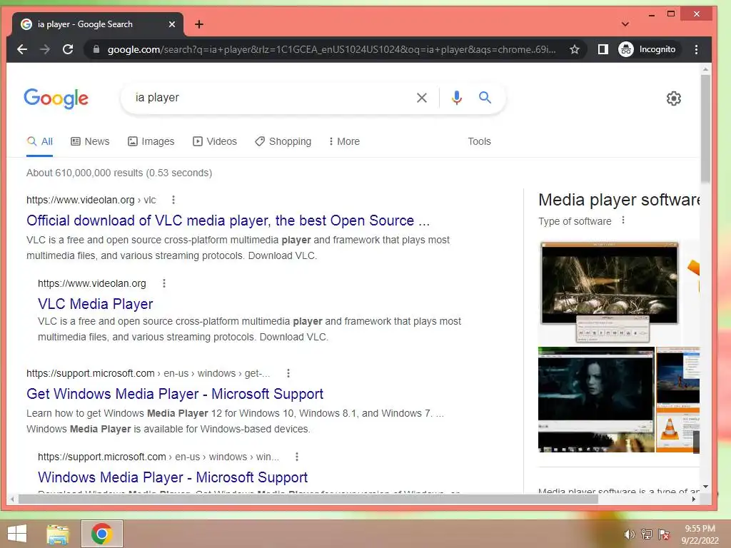
Task: Click horizontal scrollbar left arrow
Action: click(x=11, y=499)
